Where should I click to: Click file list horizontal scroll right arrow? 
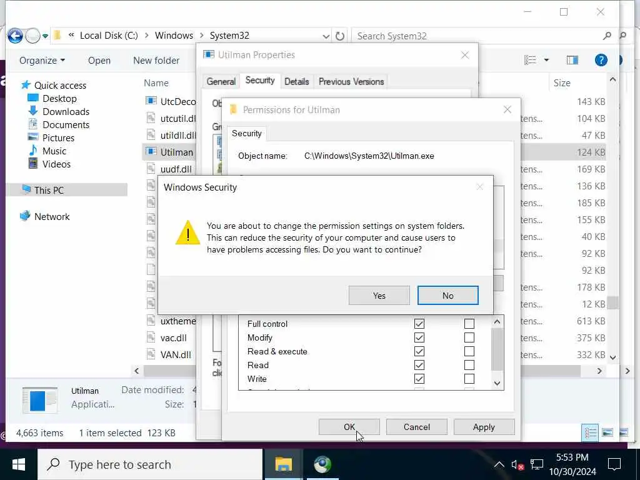(x=599, y=371)
